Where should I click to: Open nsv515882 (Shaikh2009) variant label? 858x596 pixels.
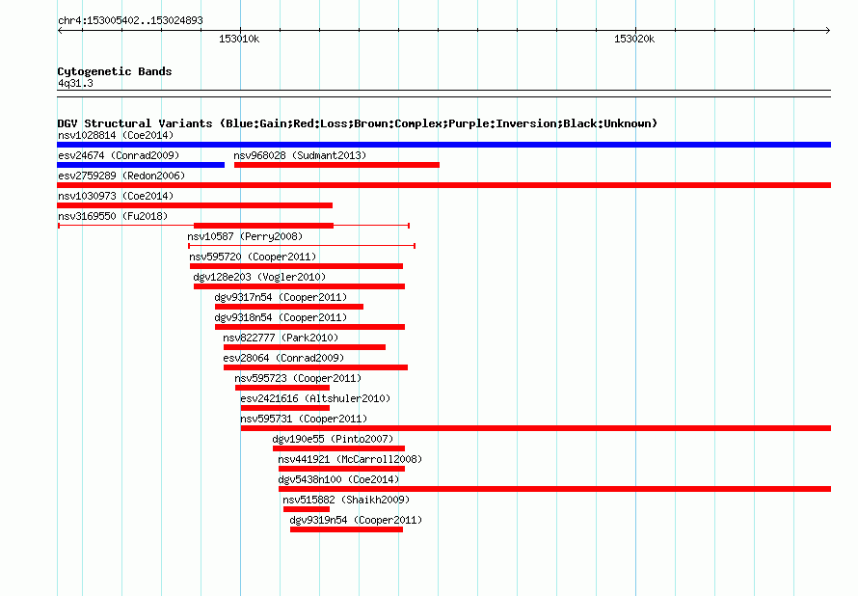tap(346, 500)
